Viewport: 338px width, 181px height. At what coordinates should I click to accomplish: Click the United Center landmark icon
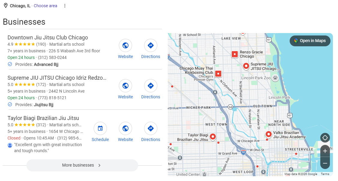(x=204, y=174)
